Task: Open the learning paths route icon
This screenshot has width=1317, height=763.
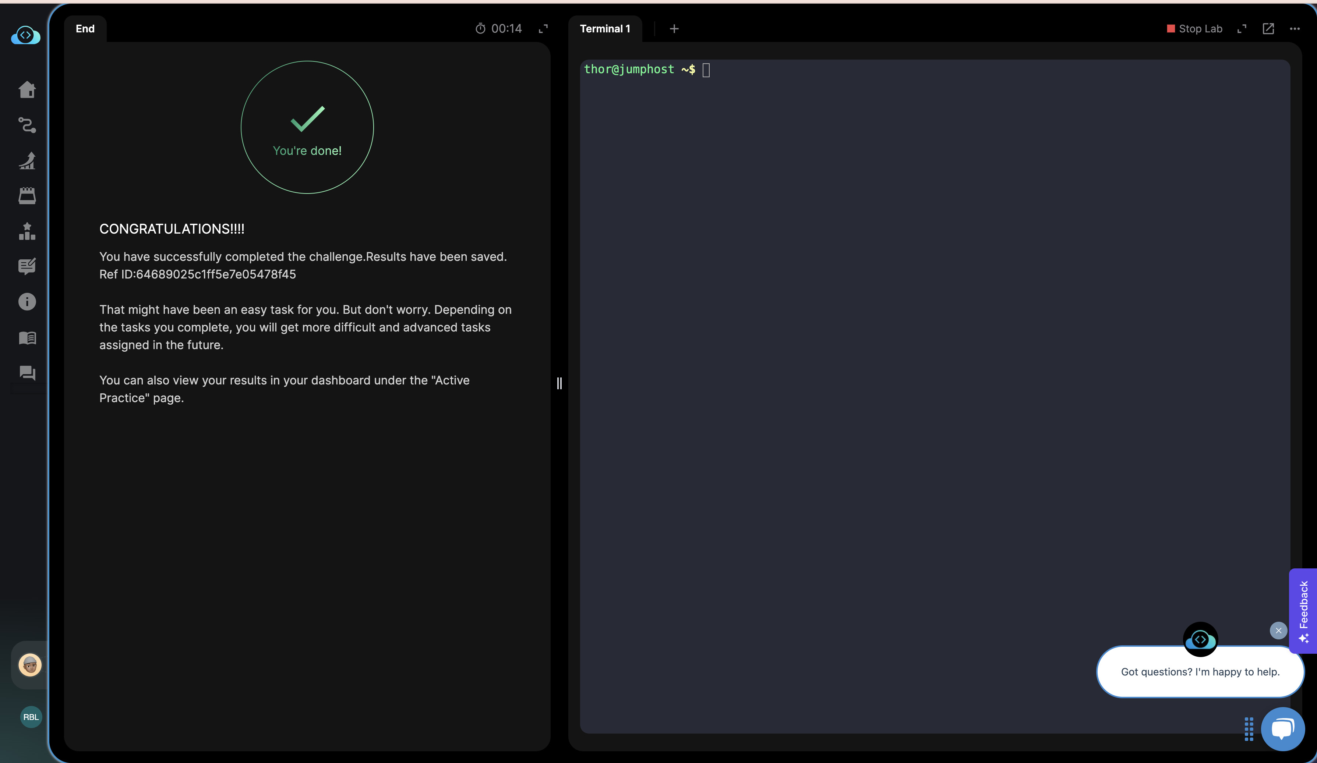Action: click(27, 125)
